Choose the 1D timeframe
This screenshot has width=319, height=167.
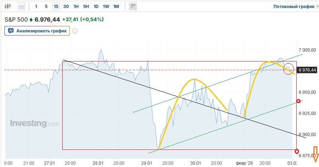tap(96, 6)
